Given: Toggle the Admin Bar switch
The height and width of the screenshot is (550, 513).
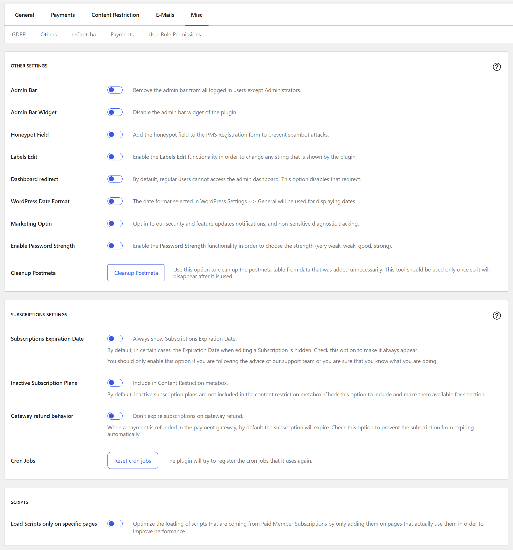Looking at the screenshot, I should click(x=115, y=90).
